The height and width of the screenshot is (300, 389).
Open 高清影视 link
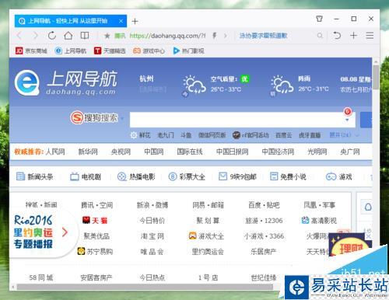click(x=319, y=221)
